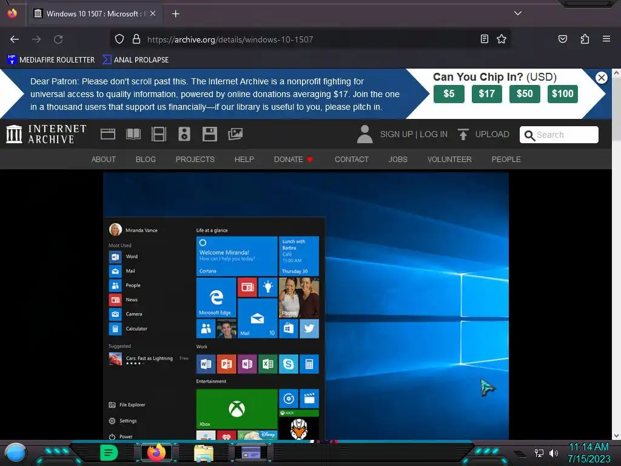Donate $5 button
The width and height of the screenshot is (621, 466).
tap(449, 94)
